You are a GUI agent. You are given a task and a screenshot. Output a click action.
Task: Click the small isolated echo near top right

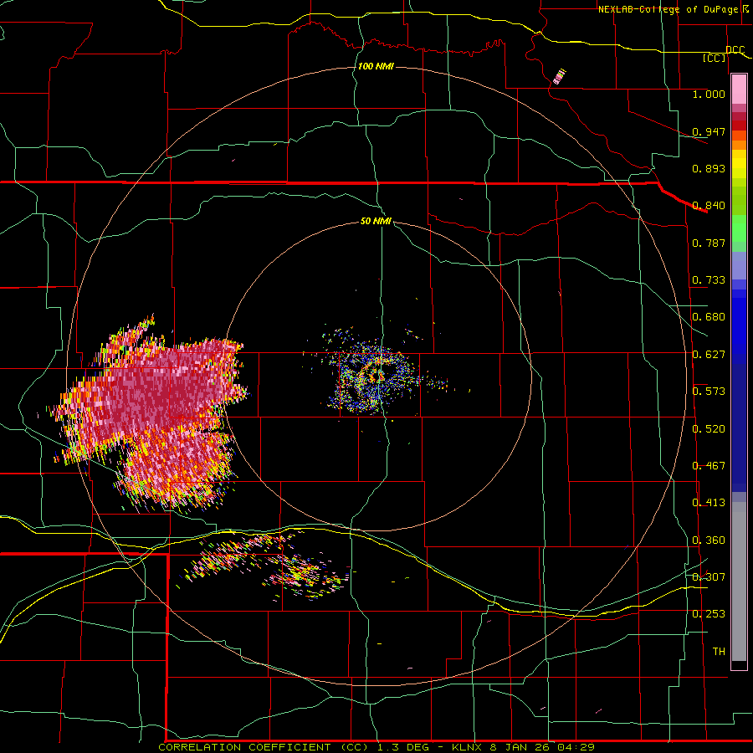click(x=560, y=77)
